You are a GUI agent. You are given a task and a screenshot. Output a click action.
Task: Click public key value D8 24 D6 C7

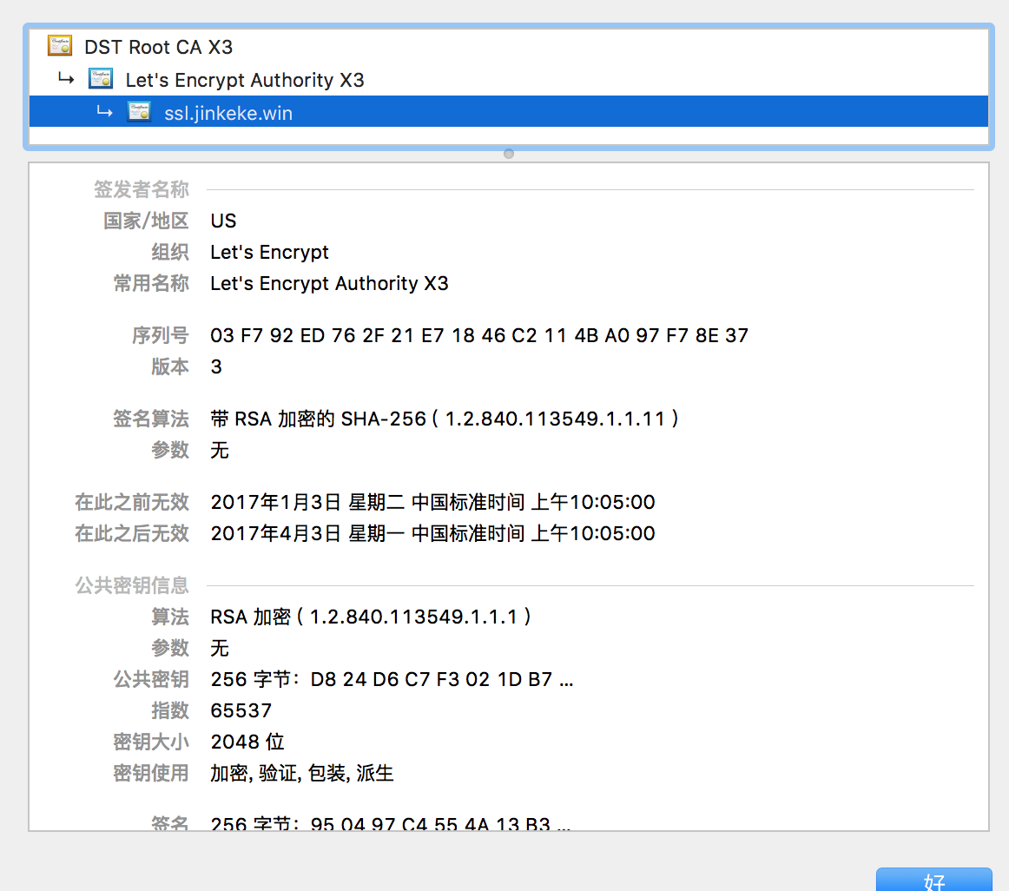[392, 679]
